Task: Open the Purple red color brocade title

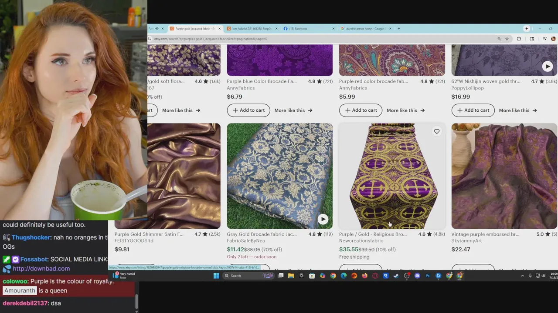Action: tap(374, 81)
